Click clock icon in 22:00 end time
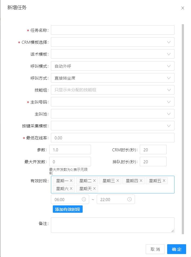191x257 pixels. (x=130, y=199)
